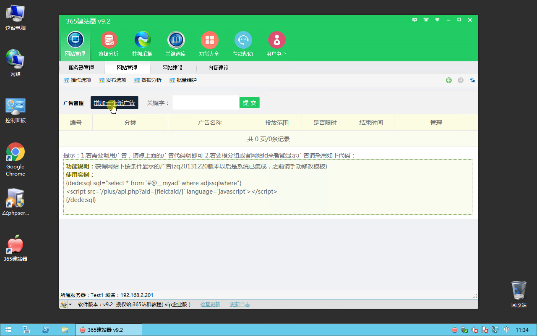Click the 投放范围 column header

(277, 123)
